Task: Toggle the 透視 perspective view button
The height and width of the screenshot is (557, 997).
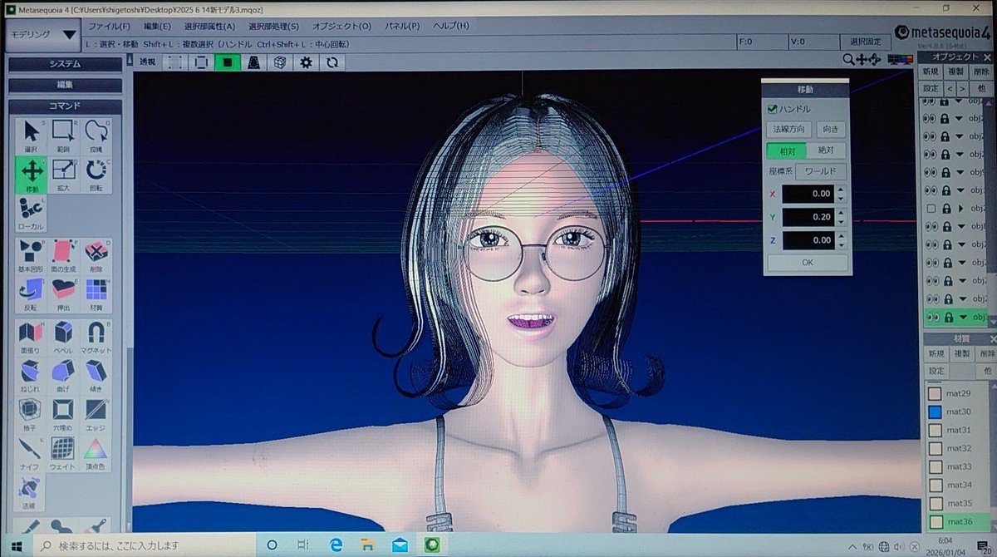Action: [147, 62]
